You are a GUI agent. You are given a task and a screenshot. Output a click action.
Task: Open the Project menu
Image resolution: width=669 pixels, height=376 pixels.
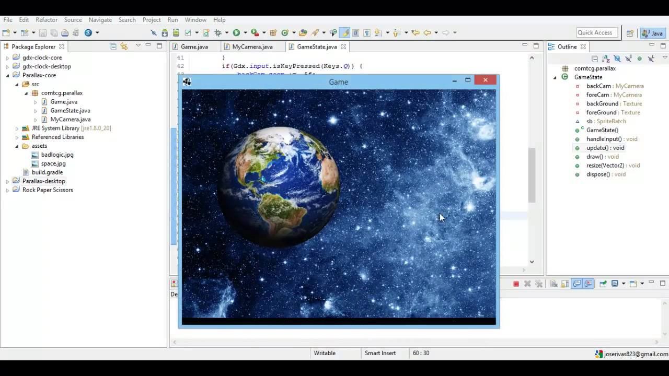(x=152, y=20)
